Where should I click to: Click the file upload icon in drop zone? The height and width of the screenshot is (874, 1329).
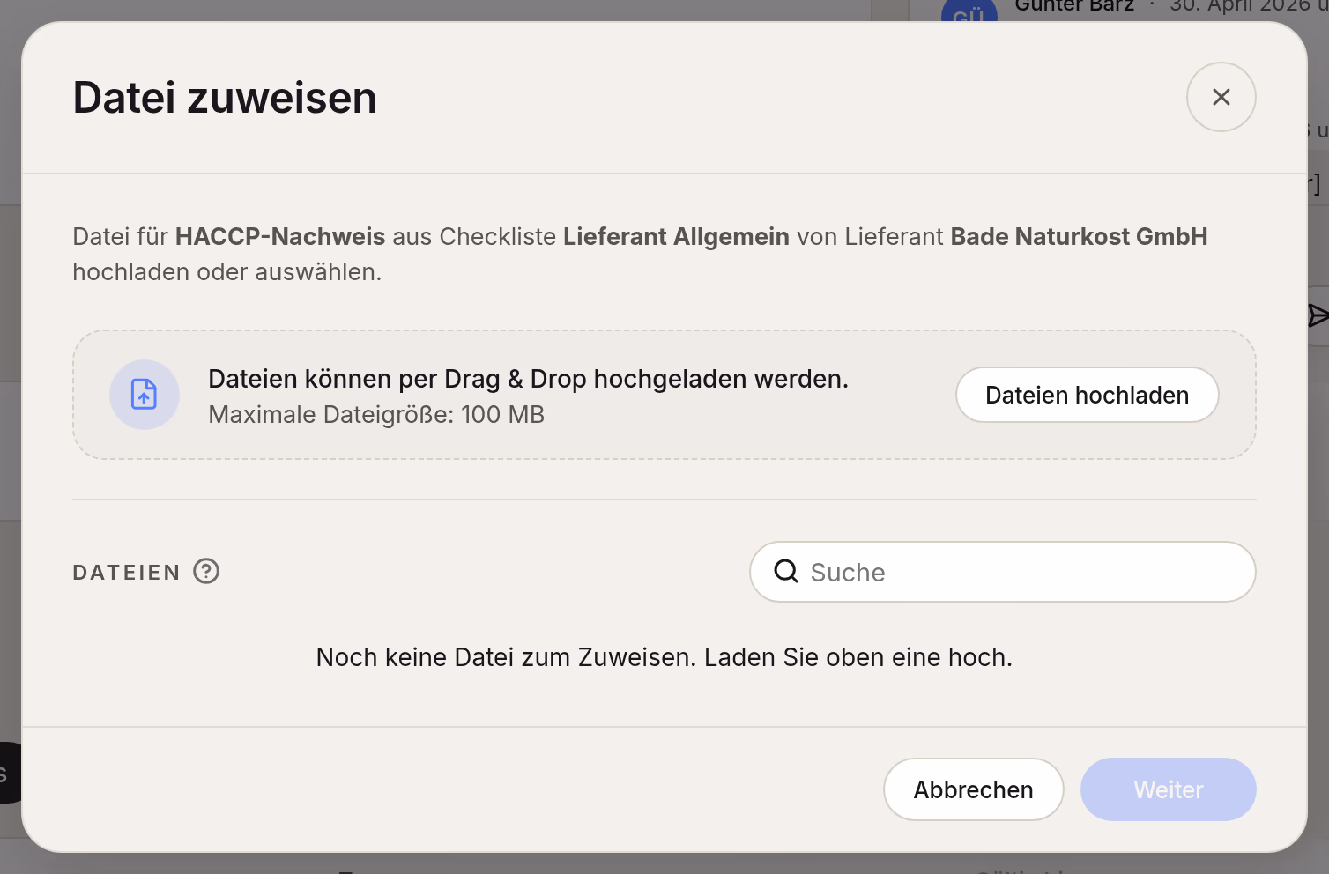145,395
